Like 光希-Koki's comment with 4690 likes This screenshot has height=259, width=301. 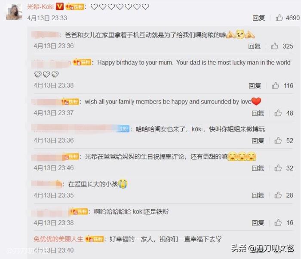click(x=279, y=18)
